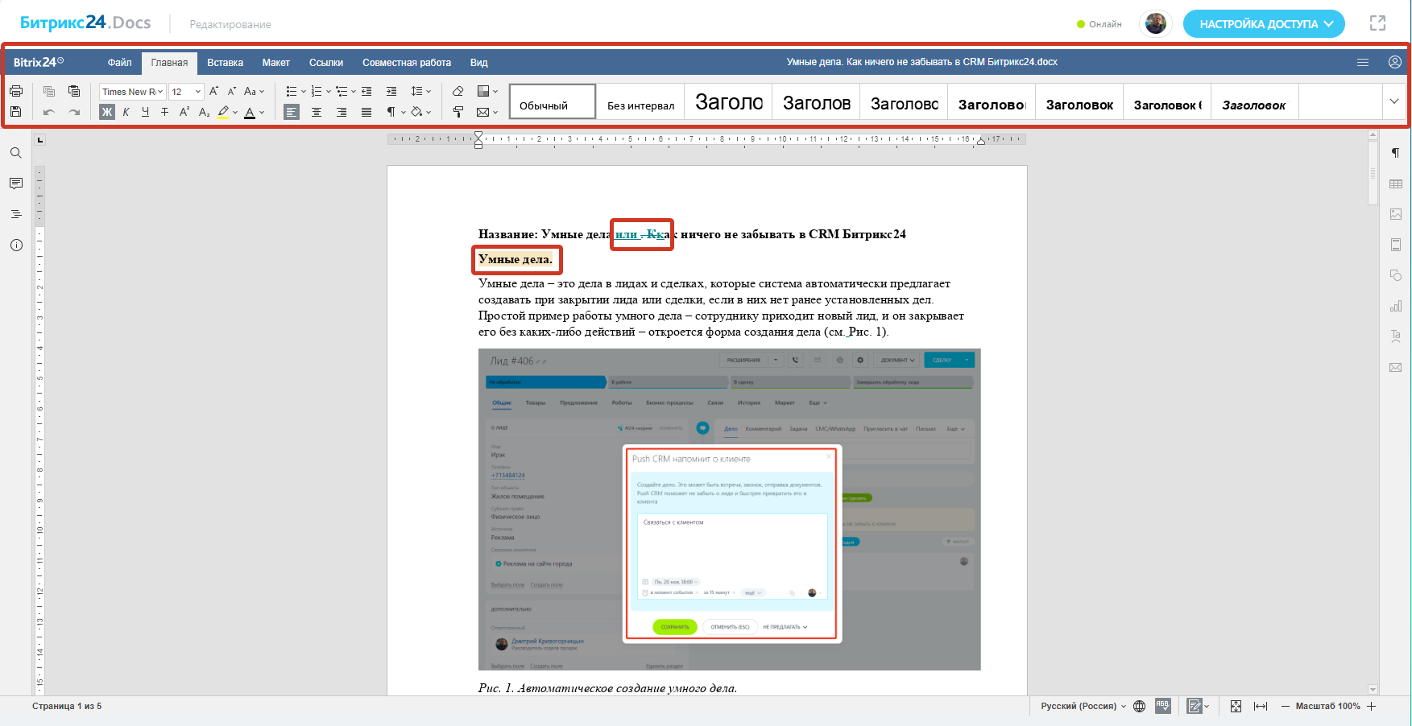
Task: Apply subscript formatting
Action: pyautogui.click(x=204, y=112)
